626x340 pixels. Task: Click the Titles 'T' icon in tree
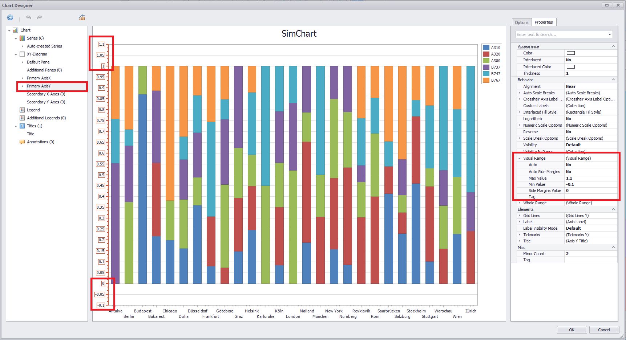pos(22,126)
